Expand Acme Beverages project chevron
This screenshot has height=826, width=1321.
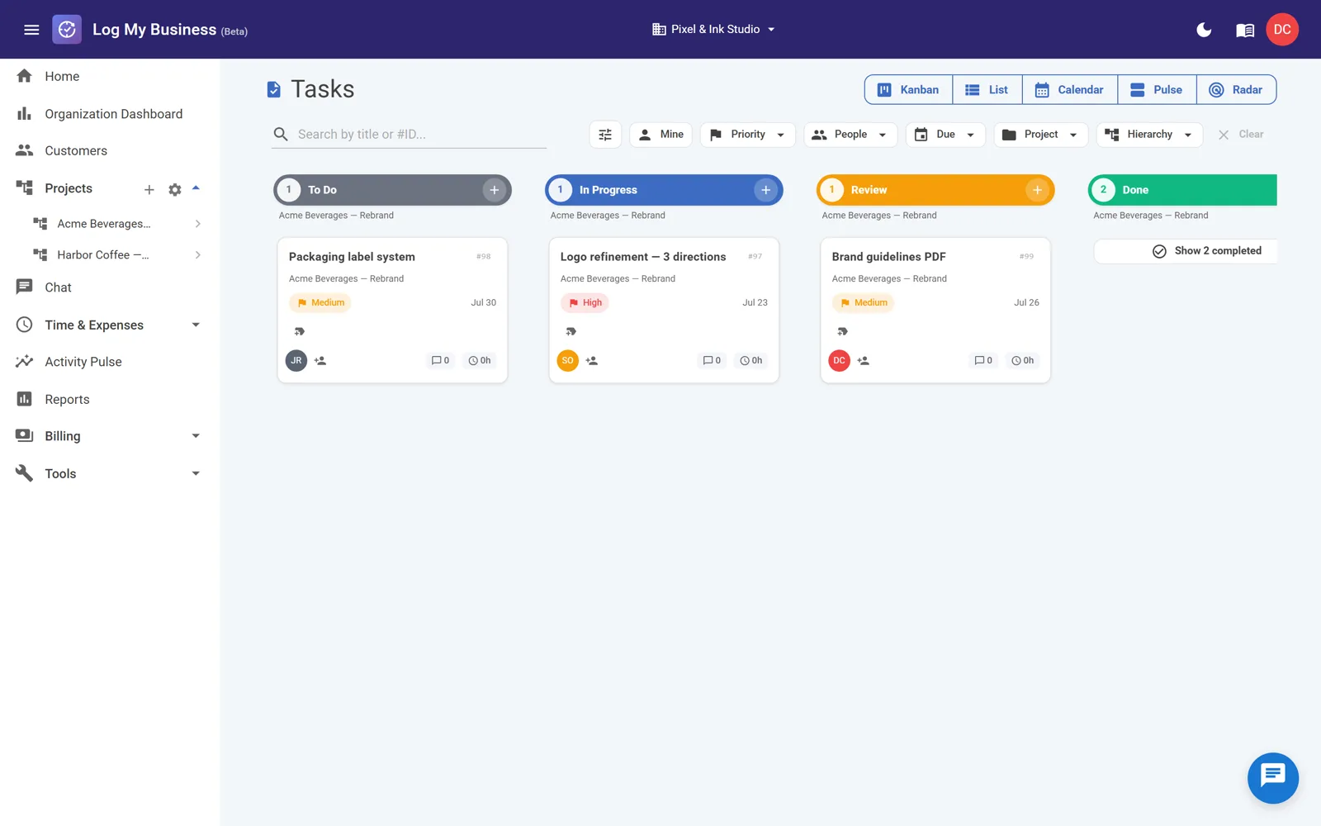(x=198, y=224)
